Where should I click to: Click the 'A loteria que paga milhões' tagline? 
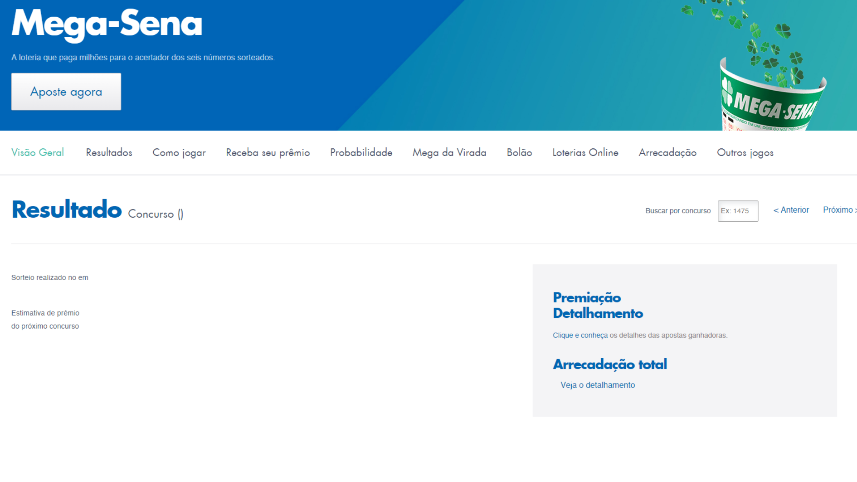coord(143,58)
